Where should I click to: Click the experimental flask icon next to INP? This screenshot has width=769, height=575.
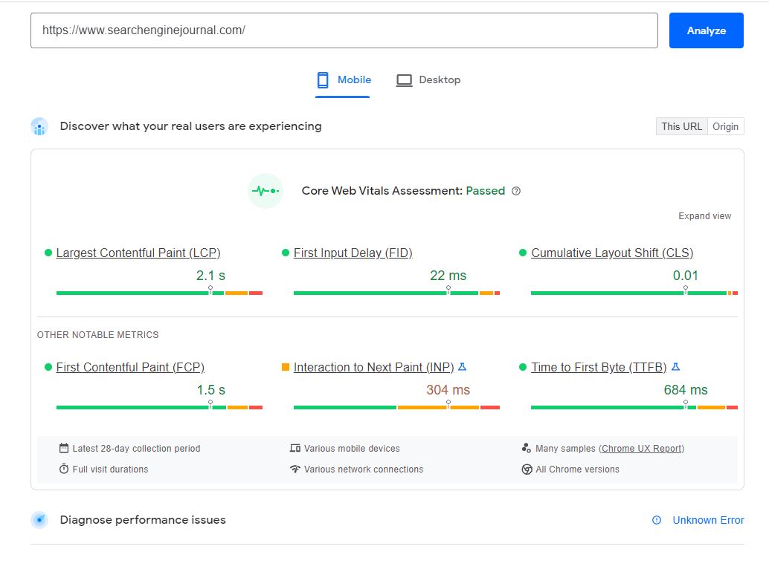pos(463,366)
